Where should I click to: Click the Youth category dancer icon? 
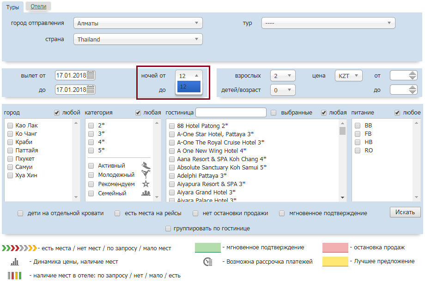(146, 175)
